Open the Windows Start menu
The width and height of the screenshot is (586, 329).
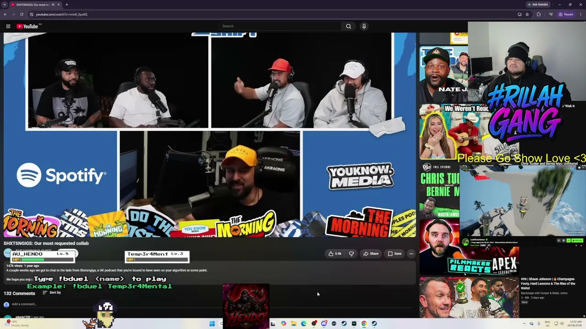coord(212,324)
